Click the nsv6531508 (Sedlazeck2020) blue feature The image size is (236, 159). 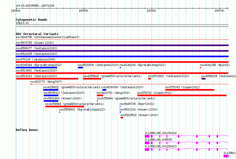pos(80,68)
